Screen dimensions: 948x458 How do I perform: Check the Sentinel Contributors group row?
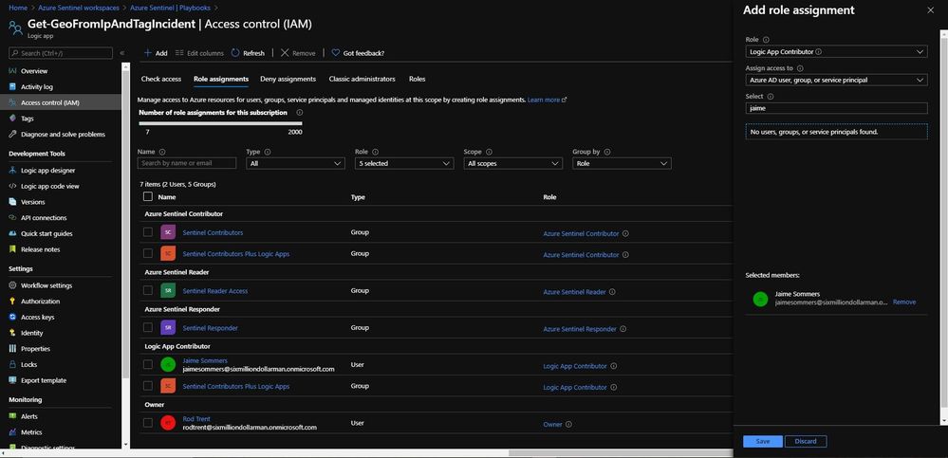(x=148, y=232)
